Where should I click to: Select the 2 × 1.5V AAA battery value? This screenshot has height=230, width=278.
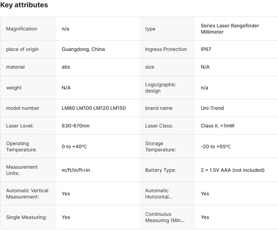click(232, 170)
